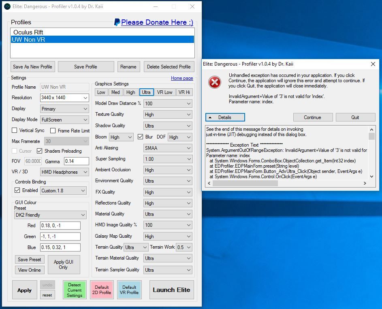This screenshot has width=382, height=309.
Task: Collapse the Details section in dialog
Action: click(225, 117)
